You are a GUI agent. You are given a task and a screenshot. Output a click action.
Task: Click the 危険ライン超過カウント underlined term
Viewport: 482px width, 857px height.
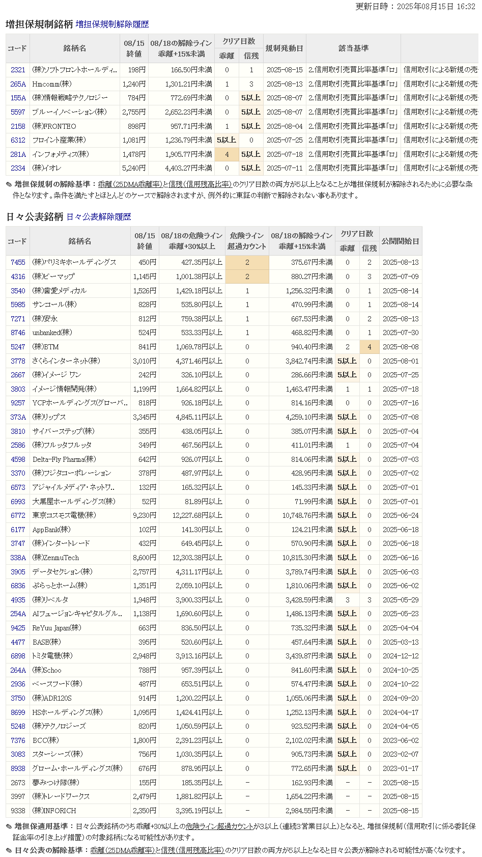point(219,826)
